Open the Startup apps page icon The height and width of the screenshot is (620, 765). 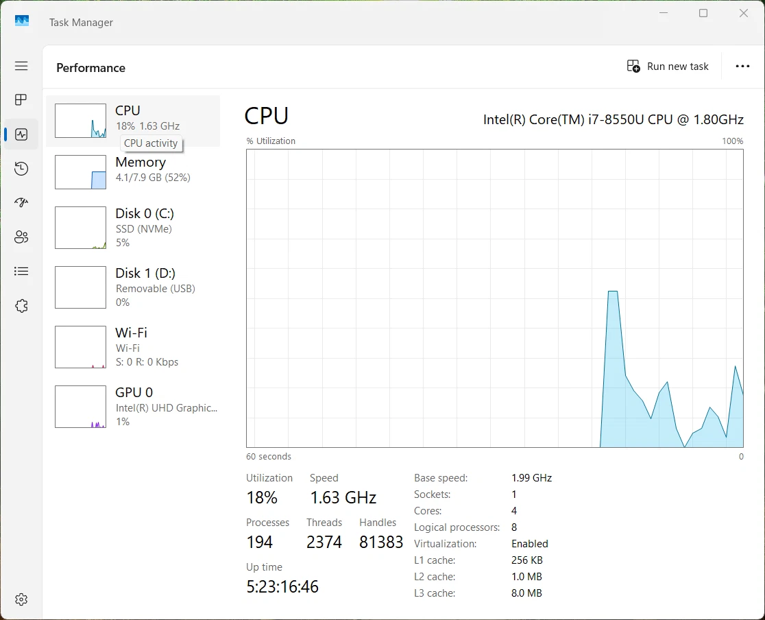[21, 202]
